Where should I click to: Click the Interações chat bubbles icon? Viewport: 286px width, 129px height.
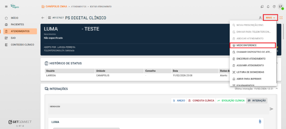click(46, 89)
